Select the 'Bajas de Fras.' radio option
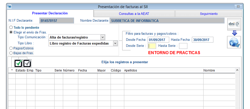The image size is (250, 109). 11,53
